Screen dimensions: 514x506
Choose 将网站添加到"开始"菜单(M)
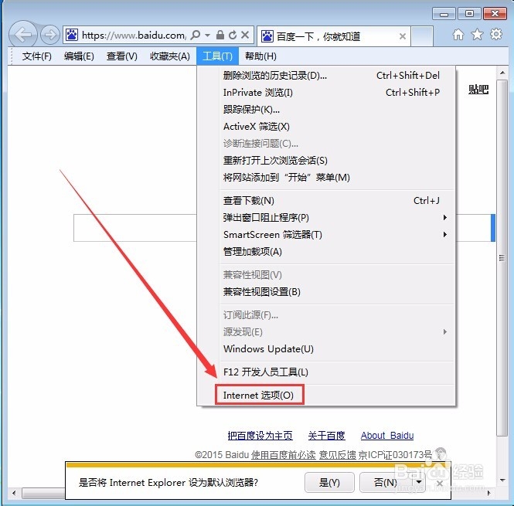[x=326, y=178]
